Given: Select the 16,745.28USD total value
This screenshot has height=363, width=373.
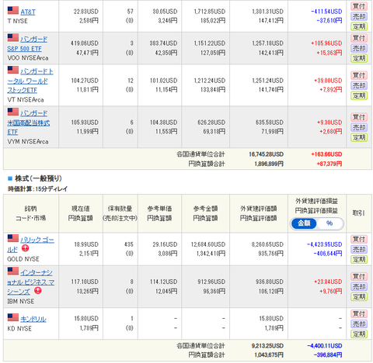Looking at the screenshot, I should pyautogui.click(x=266, y=154).
